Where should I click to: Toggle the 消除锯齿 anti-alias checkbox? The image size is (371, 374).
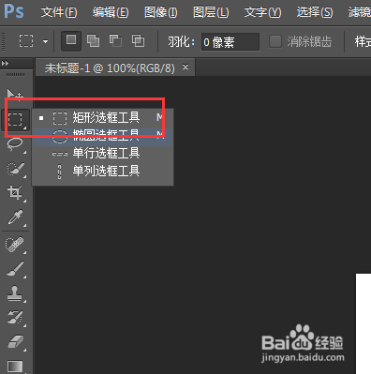point(275,41)
